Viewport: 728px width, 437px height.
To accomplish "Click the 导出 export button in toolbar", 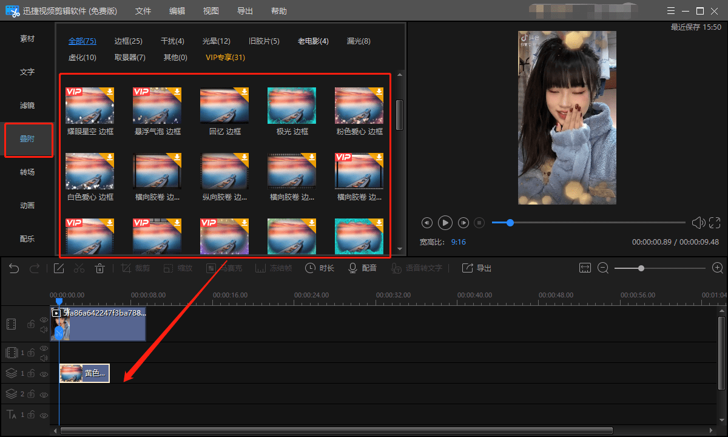I will (477, 268).
